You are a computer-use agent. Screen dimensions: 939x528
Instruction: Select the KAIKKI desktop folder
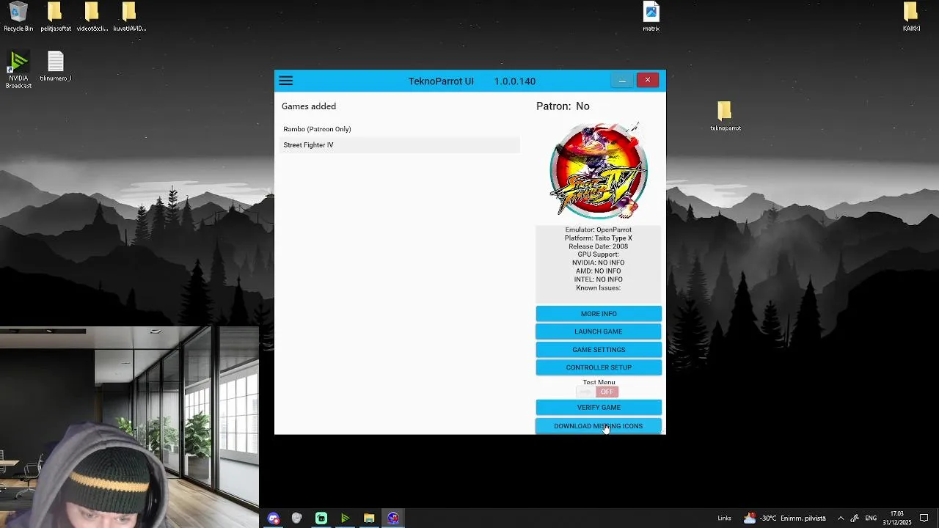(x=911, y=18)
